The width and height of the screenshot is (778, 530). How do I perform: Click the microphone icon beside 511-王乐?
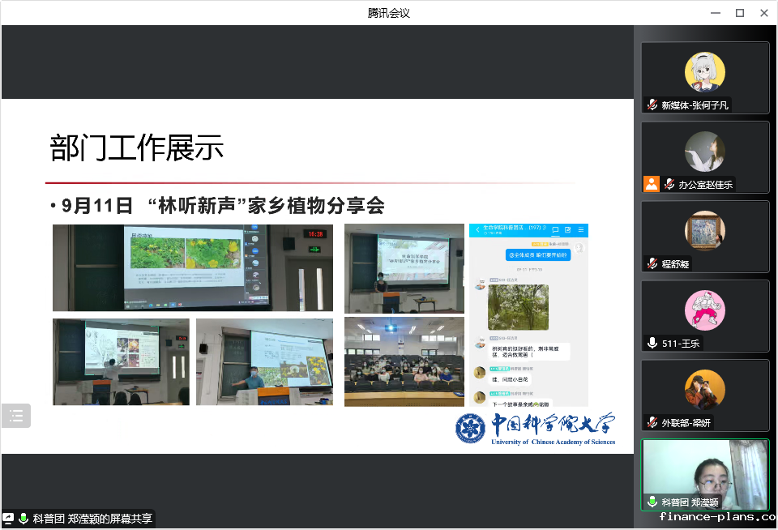[652, 343]
